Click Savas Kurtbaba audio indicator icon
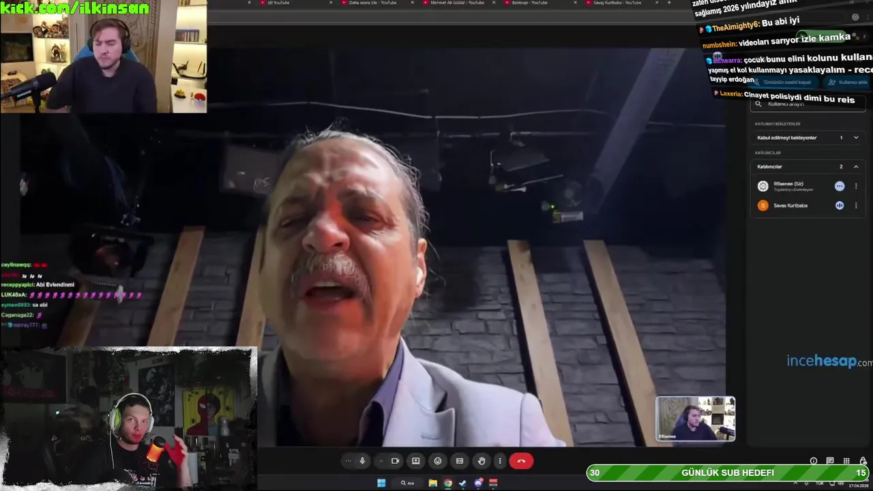The image size is (873, 491). (840, 205)
